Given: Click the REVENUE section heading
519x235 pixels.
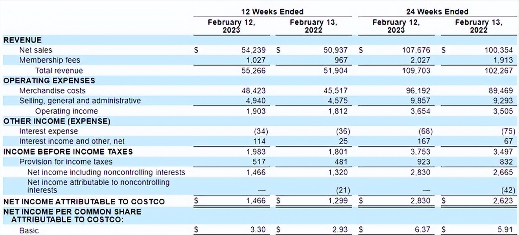Looking at the screenshot, I should (x=22, y=40).
